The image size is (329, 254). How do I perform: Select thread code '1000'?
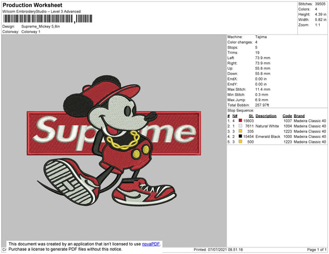(287, 136)
